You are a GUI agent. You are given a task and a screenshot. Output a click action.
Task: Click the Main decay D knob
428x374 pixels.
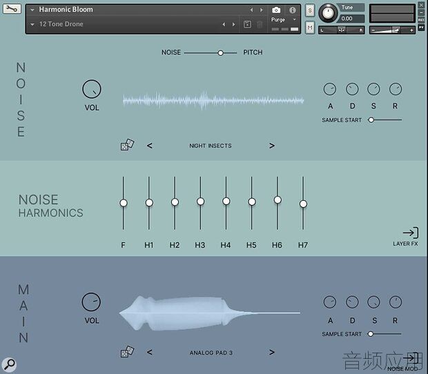(x=352, y=302)
